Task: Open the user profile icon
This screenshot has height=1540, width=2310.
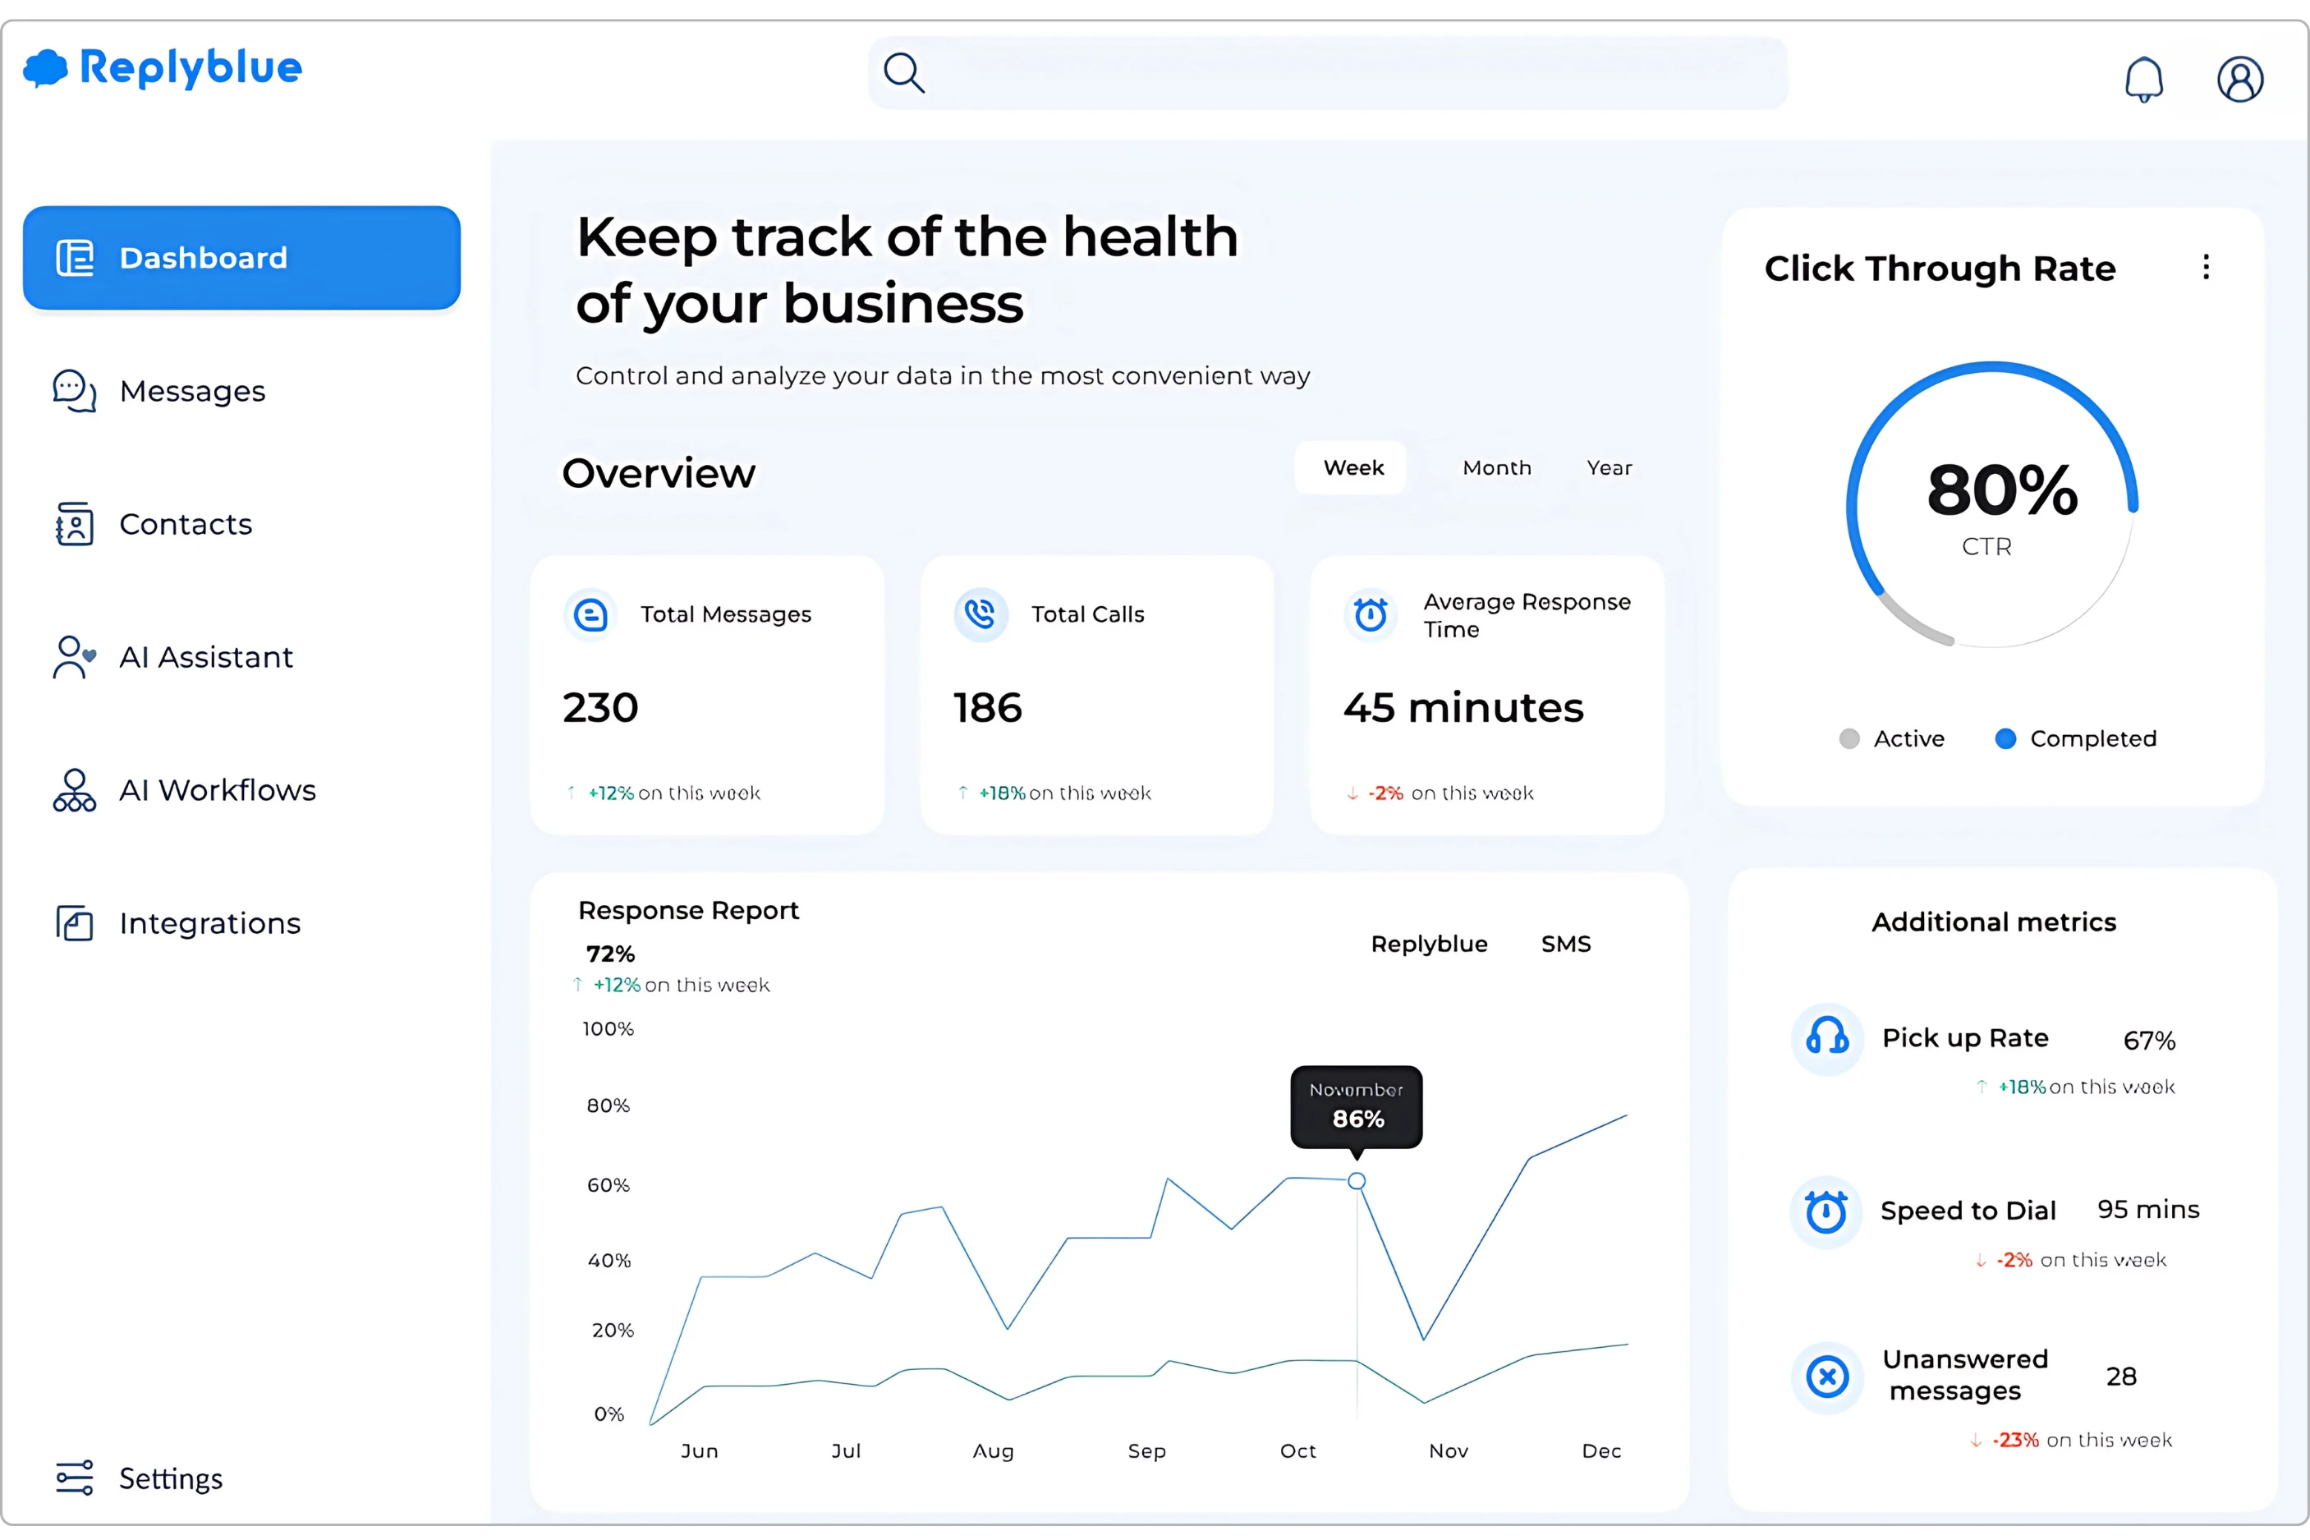Action: click(x=2239, y=79)
